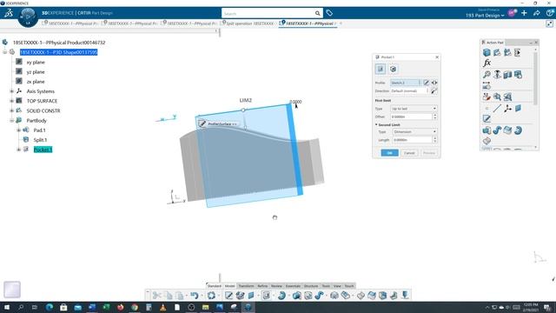This screenshot has width=556, height=313.
Task: Open the tag search icon beside search bar
Action: click(329, 13)
